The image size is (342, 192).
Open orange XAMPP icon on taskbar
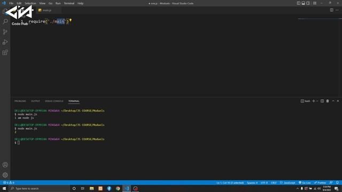100,188
